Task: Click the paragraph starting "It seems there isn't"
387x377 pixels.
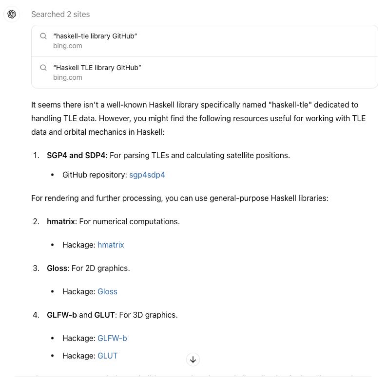Action: coord(195,118)
